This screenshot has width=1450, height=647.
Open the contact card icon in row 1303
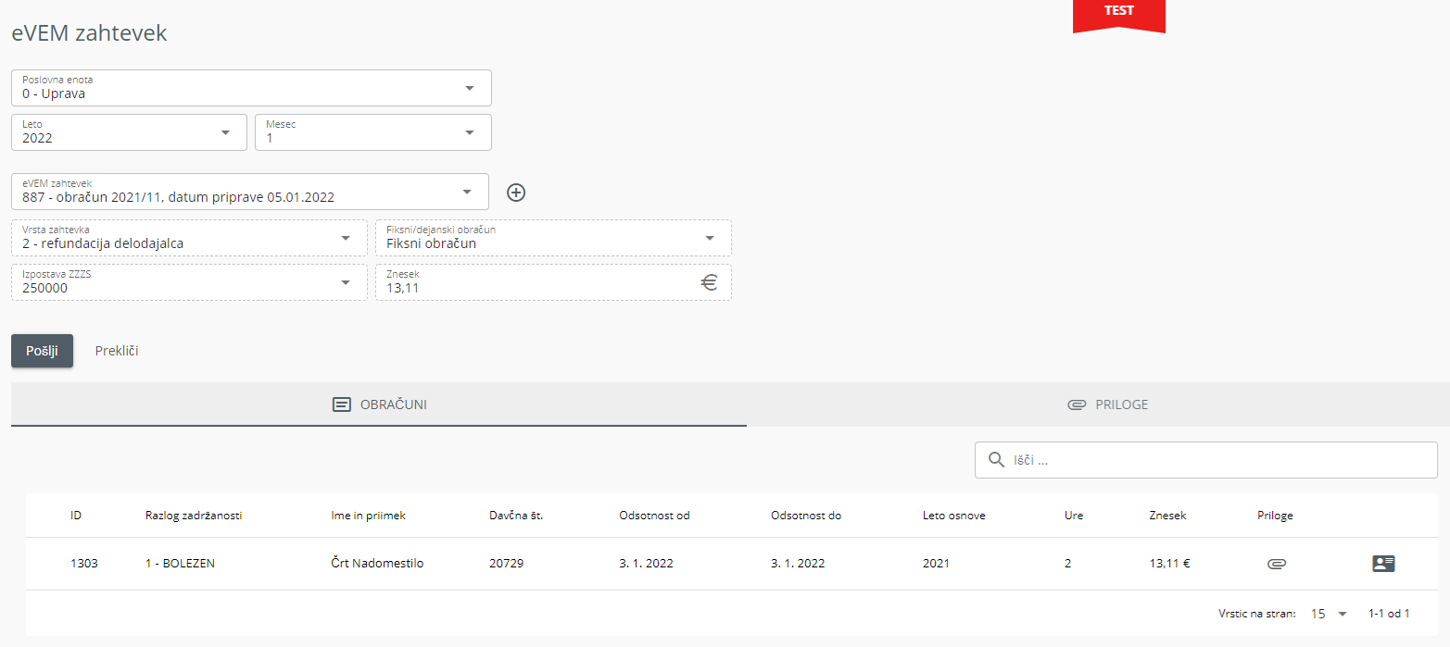(x=1382, y=563)
